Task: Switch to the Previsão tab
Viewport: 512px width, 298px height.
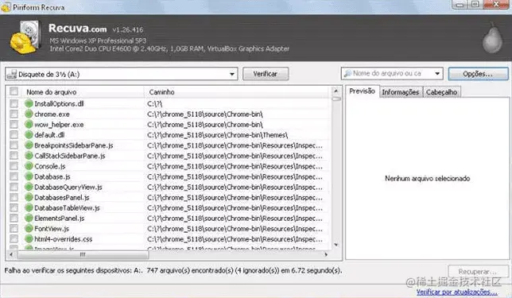Action: [x=362, y=91]
